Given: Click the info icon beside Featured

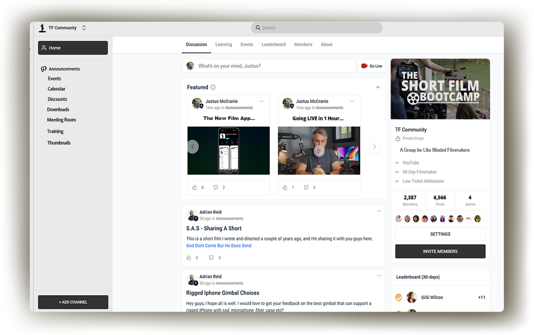Looking at the screenshot, I should click(x=213, y=87).
